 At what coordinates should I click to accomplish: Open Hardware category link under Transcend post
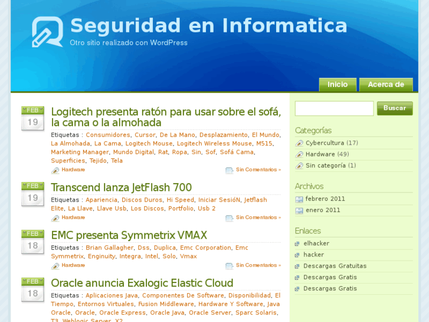coord(73,217)
